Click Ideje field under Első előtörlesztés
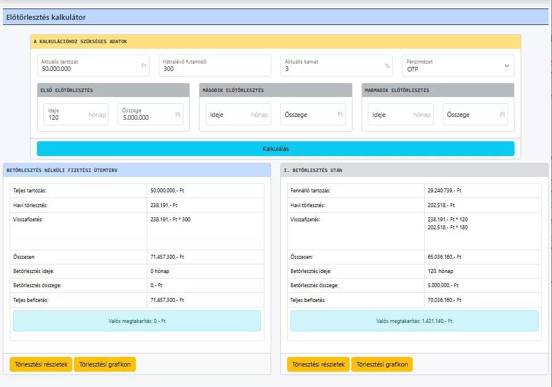This screenshot has width=552, height=387. coord(76,115)
